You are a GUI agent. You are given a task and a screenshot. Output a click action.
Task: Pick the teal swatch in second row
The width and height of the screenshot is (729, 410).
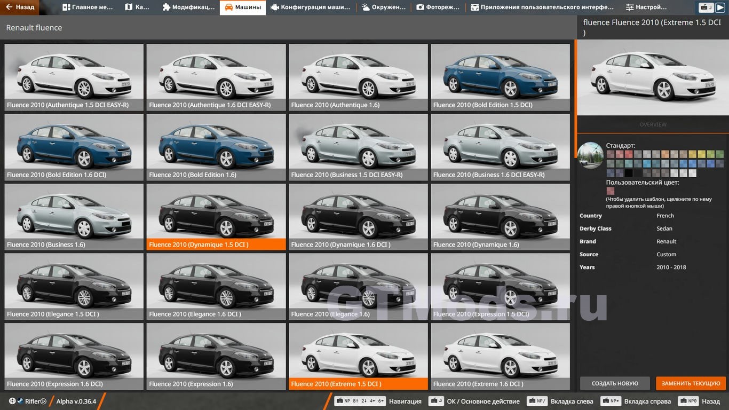(x=629, y=164)
